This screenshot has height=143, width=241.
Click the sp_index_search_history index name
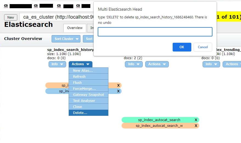(x=70, y=50)
